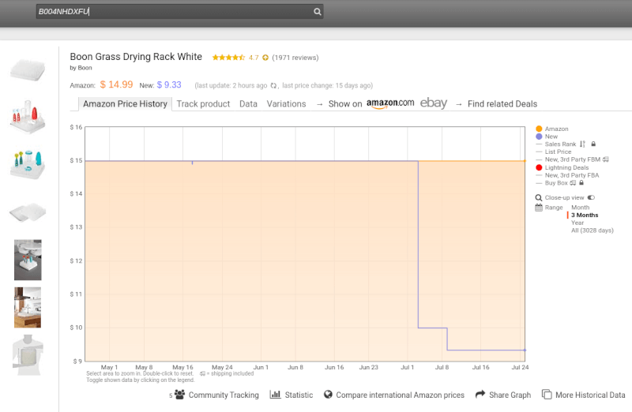Screen dimensions: 632x412
Task: Click the Statistic bar chart icon
Action: (x=275, y=395)
